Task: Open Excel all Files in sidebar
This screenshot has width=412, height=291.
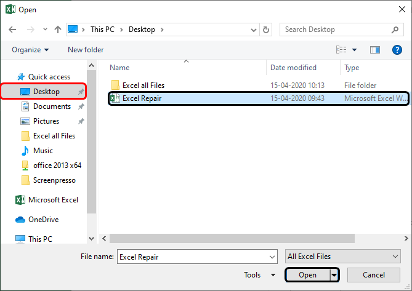Action: [x=54, y=136]
